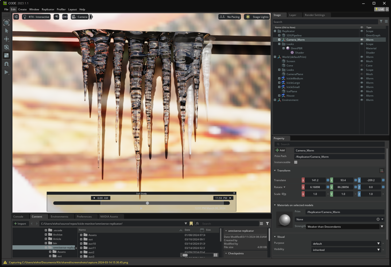Toggle visibility of IcicleLarge prim
This screenshot has width=391, height=267.
(362, 83)
